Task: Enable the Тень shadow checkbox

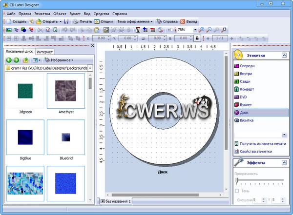Action: 237,191
